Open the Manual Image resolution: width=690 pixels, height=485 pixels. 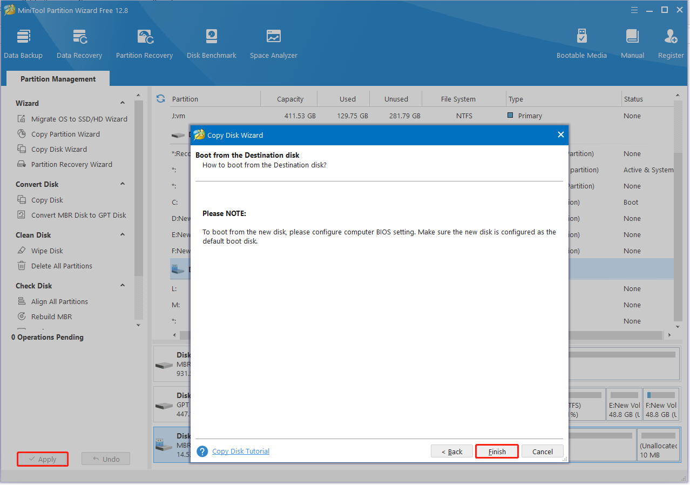click(x=632, y=43)
